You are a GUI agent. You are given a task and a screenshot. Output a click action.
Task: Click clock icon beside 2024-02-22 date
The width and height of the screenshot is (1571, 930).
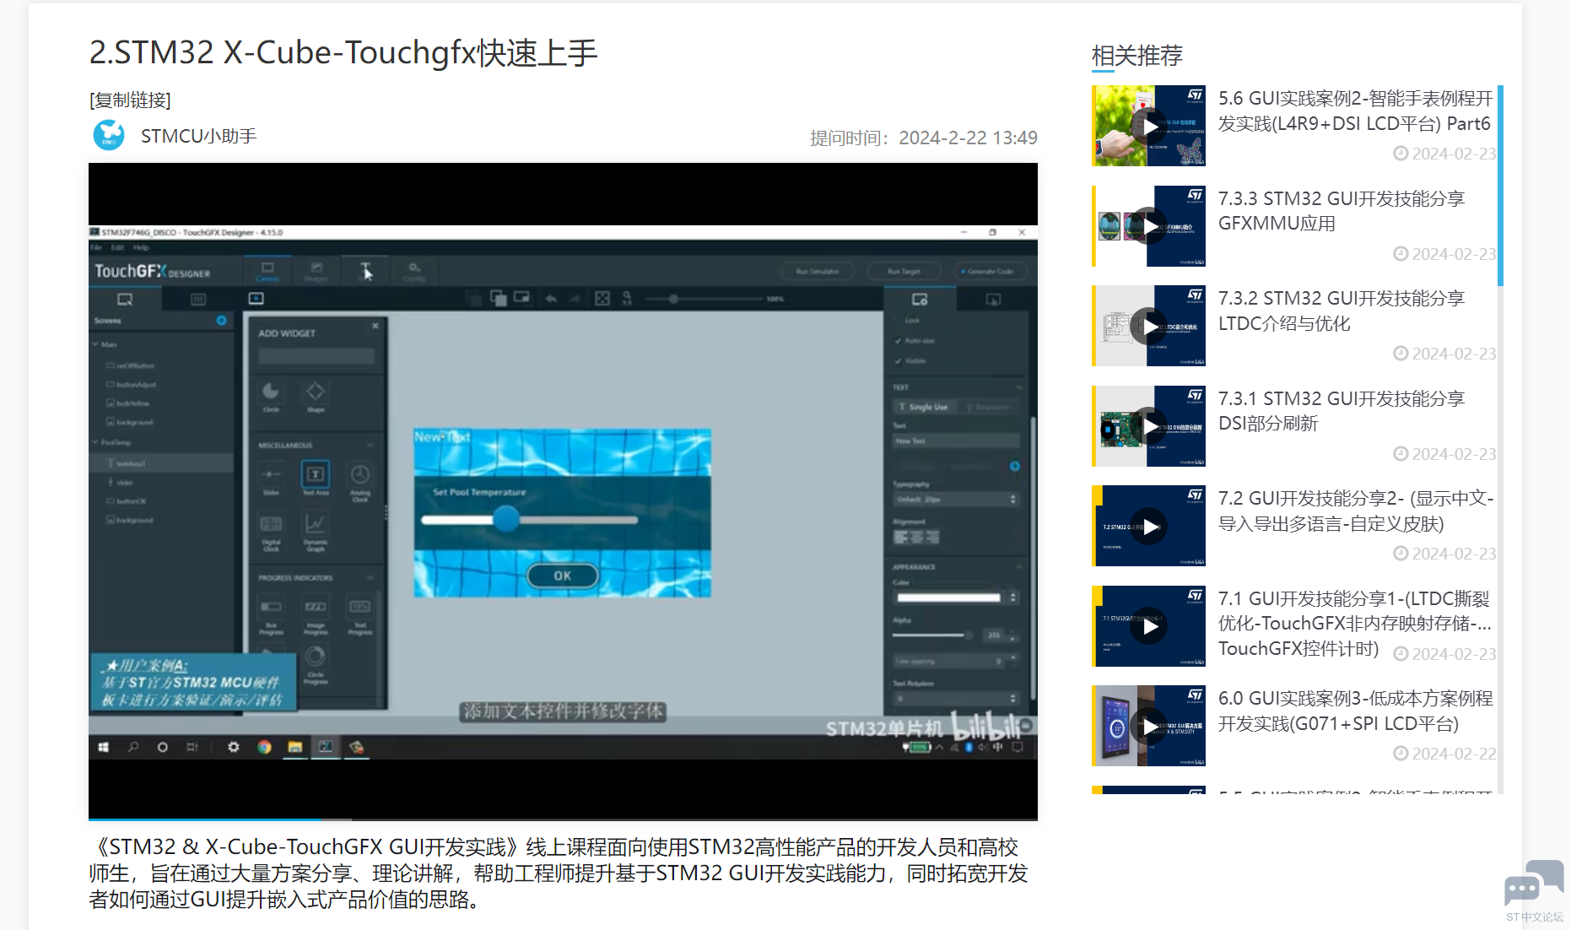tap(1401, 753)
